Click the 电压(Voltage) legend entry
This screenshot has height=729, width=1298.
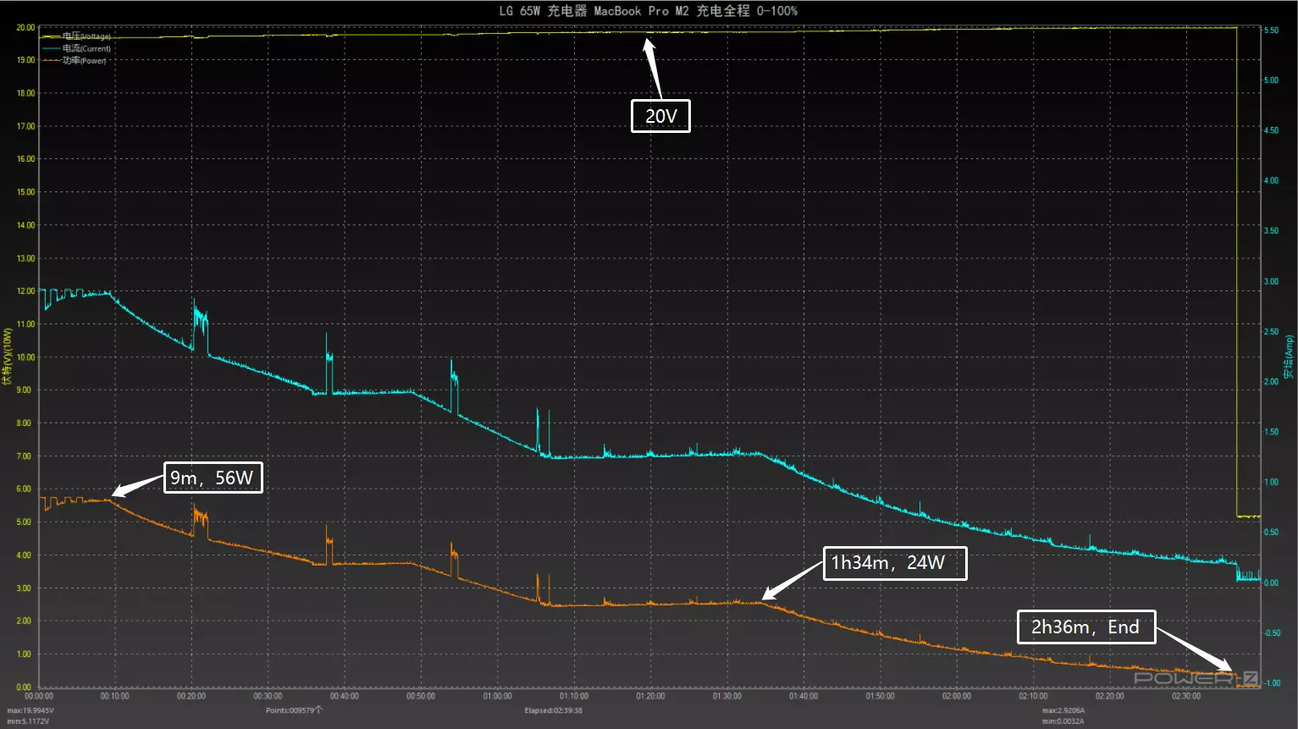point(78,36)
